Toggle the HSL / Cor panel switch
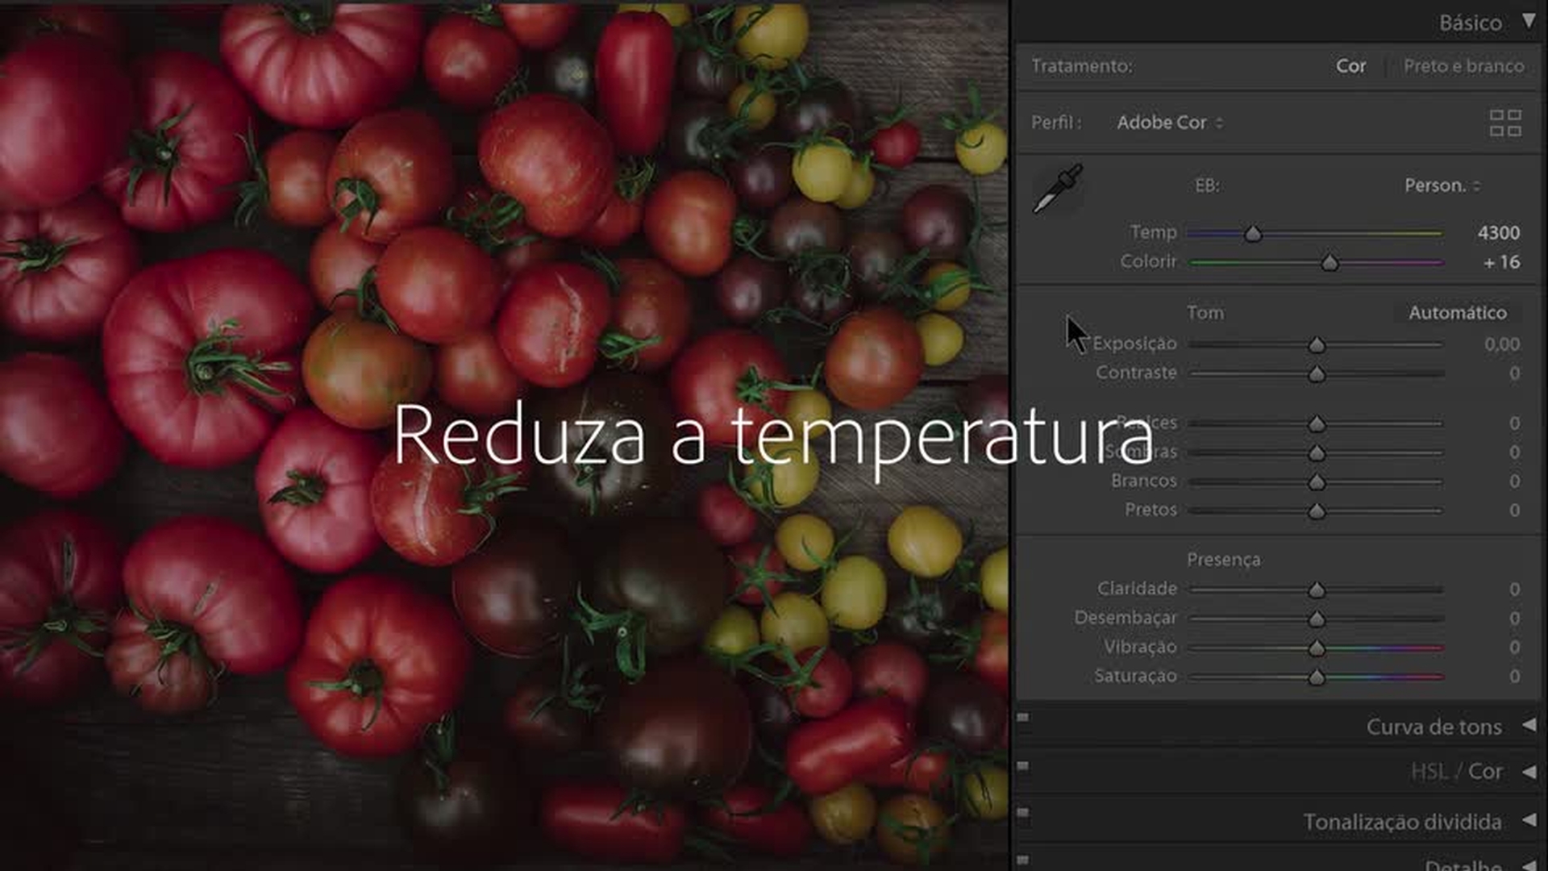This screenshot has height=871, width=1548. click(1023, 765)
